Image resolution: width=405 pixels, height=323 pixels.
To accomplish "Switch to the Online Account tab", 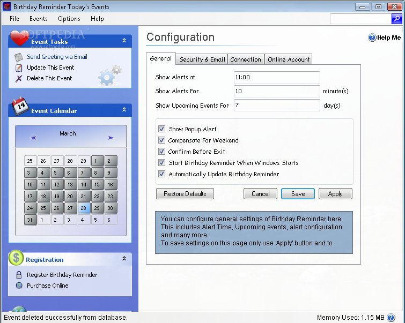I will [289, 59].
